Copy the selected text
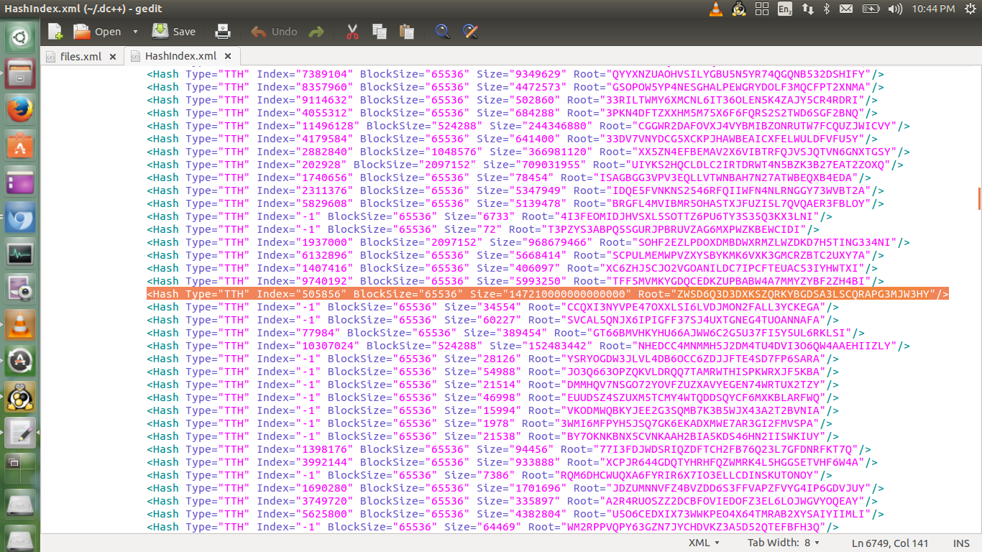The height and width of the screenshot is (552, 982). point(380,32)
